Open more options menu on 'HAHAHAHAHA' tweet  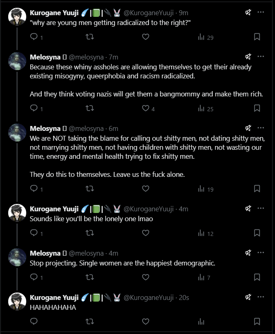click(x=261, y=297)
